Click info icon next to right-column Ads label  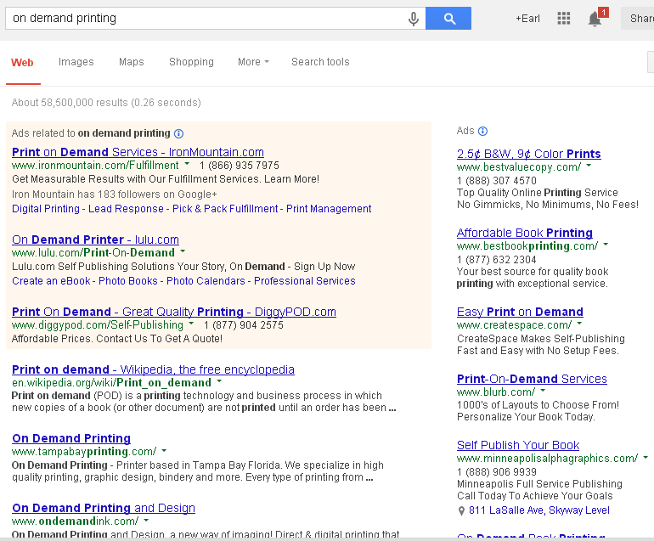click(x=482, y=131)
